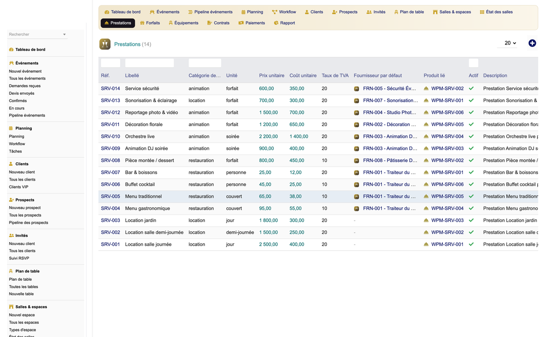Click Salles & espaces sidebar icon
This screenshot has height=337, width=544.
tap(11, 307)
